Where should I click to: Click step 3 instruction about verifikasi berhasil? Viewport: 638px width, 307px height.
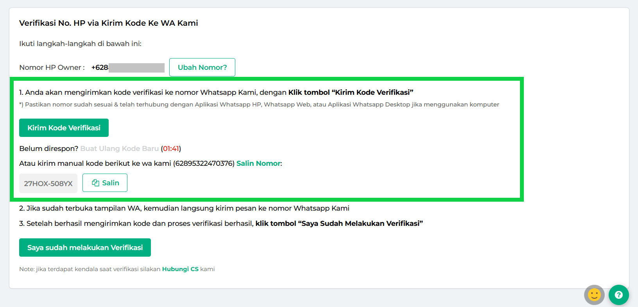(221, 224)
